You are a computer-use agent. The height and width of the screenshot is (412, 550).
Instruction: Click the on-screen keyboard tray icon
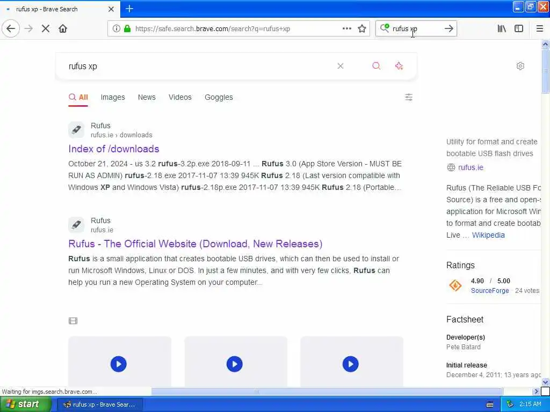tap(490, 404)
